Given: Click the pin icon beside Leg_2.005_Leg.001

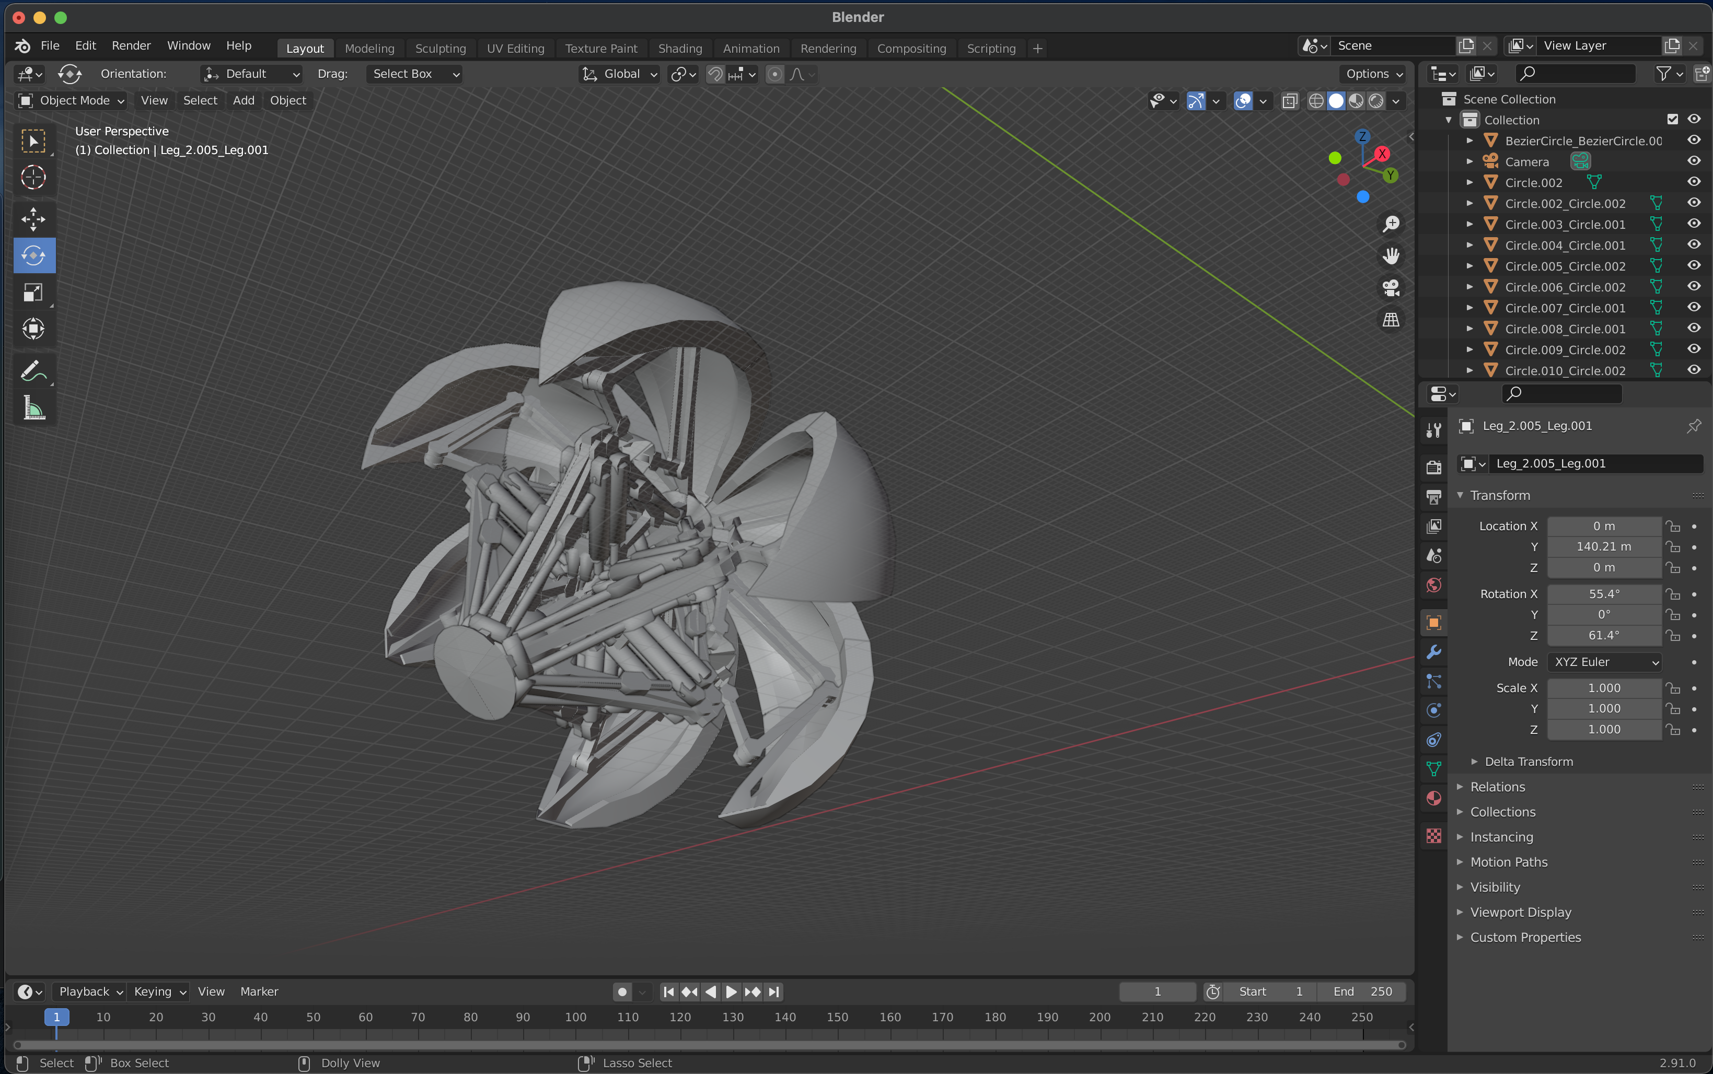Looking at the screenshot, I should (1694, 426).
